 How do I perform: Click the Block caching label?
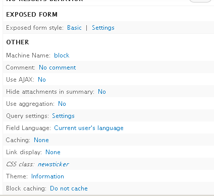pyautogui.click(x=26, y=188)
